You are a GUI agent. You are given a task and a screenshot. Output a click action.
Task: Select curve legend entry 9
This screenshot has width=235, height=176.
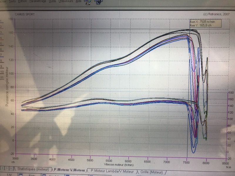pyautogui.click(x=1, y=66)
